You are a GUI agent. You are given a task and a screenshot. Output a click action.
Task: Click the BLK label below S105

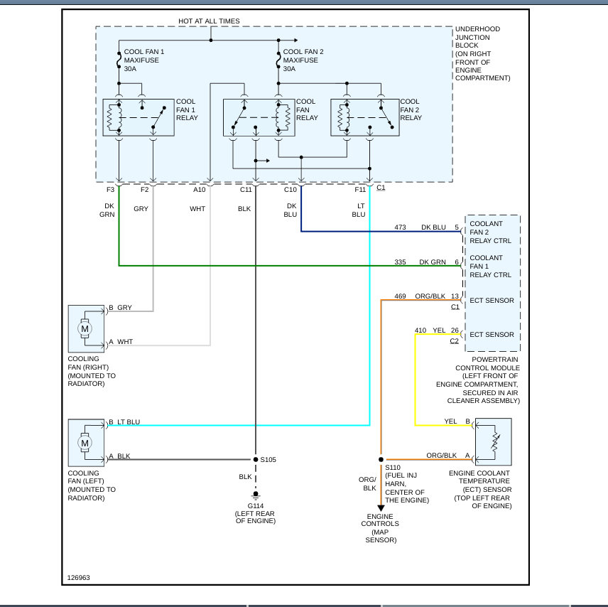tap(245, 477)
